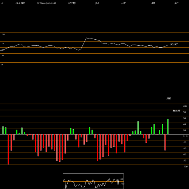Click the MR label above the bar chart

point(169,98)
